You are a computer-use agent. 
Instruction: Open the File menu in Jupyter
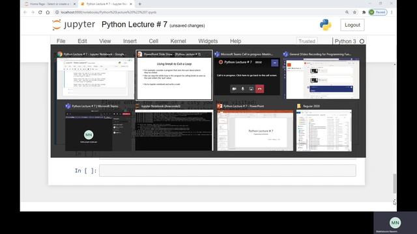pos(61,41)
